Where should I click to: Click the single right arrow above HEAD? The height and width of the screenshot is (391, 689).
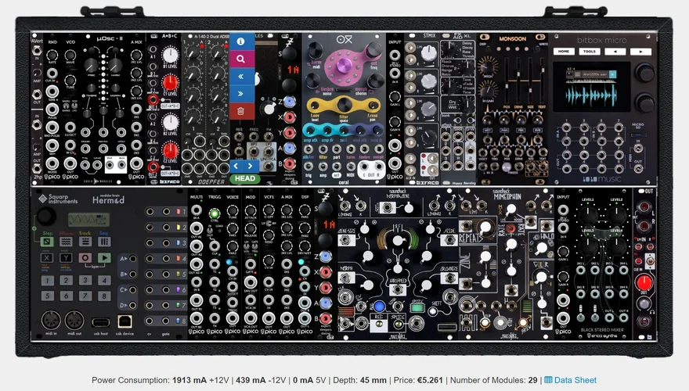(251, 166)
